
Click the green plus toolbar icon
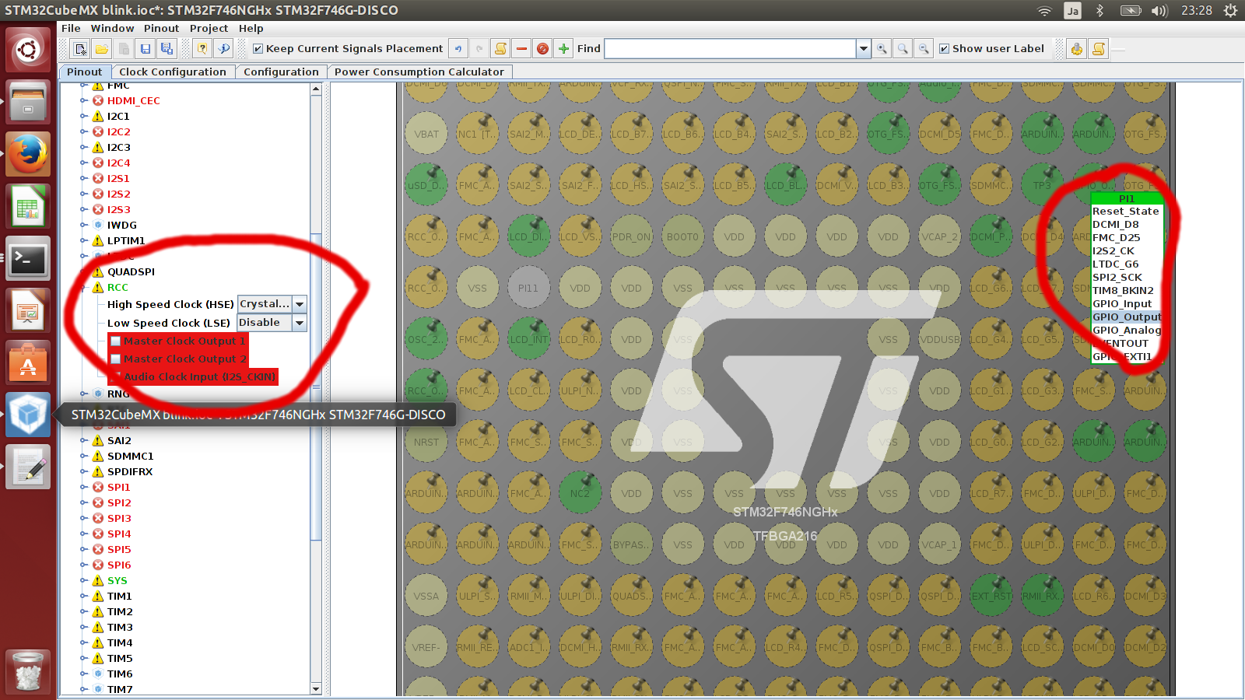[564, 49]
